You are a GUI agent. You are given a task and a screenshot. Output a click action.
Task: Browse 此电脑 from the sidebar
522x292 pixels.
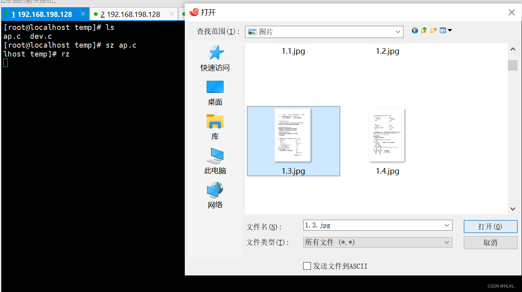click(215, 161)
